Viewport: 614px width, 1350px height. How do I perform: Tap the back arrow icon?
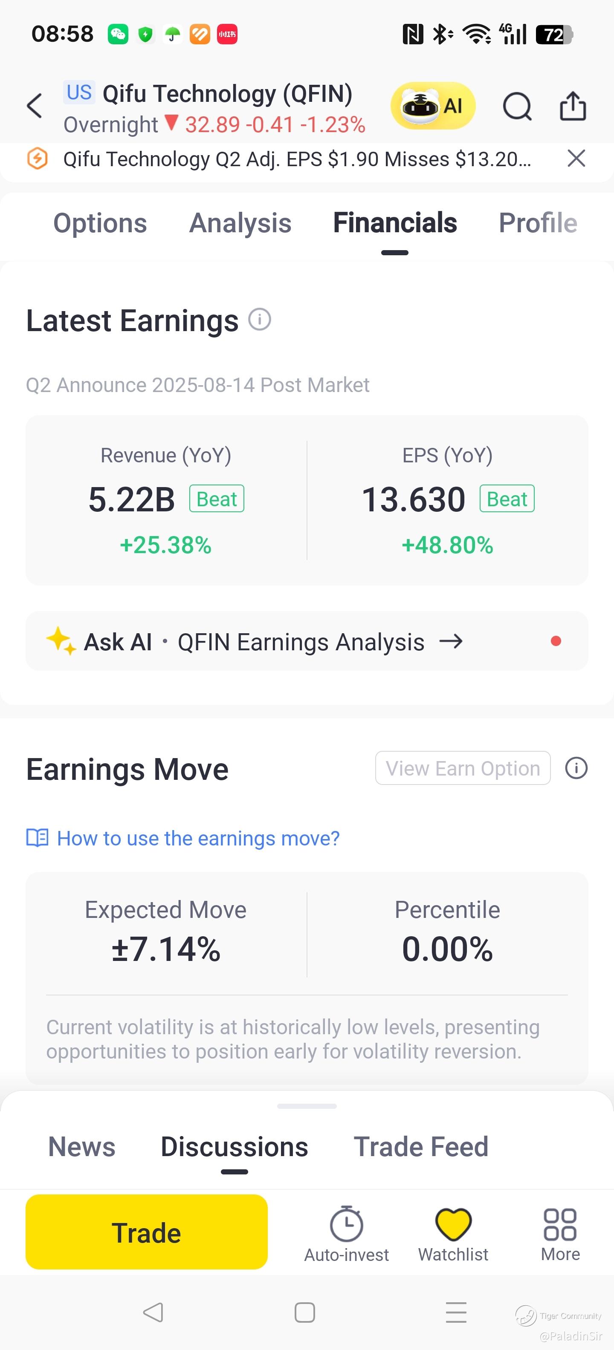tap(35, 106)
